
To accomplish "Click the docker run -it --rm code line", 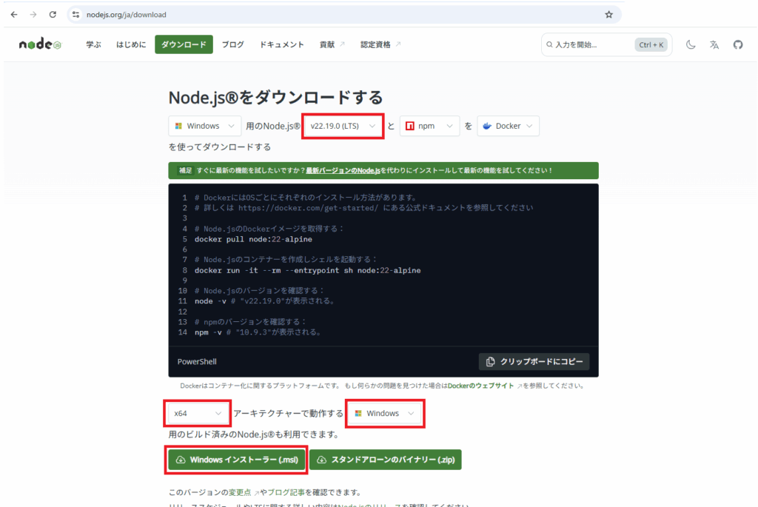I will pyautogui.click(x=307, y=270).
